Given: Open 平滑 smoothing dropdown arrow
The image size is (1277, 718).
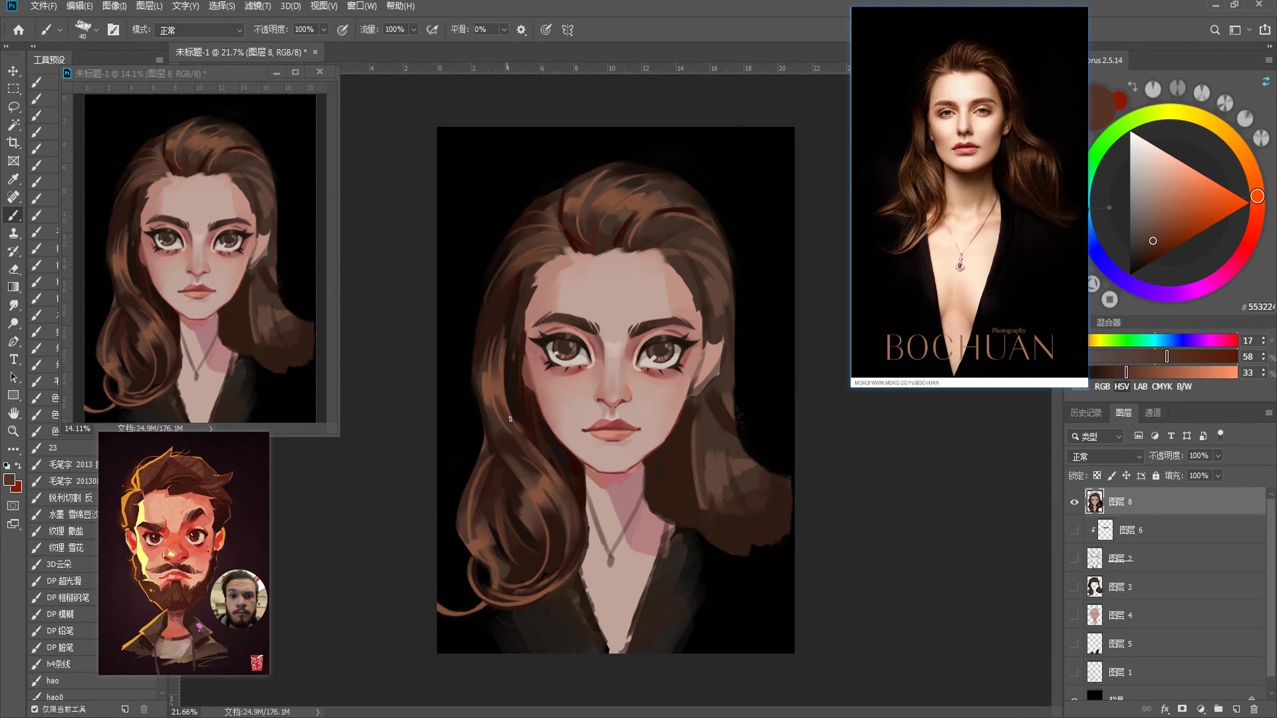Looking at the screenshot, I should pyautogui.click(x=503, y=29).
